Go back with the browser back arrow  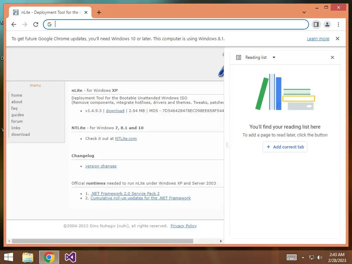click(14, 24)
